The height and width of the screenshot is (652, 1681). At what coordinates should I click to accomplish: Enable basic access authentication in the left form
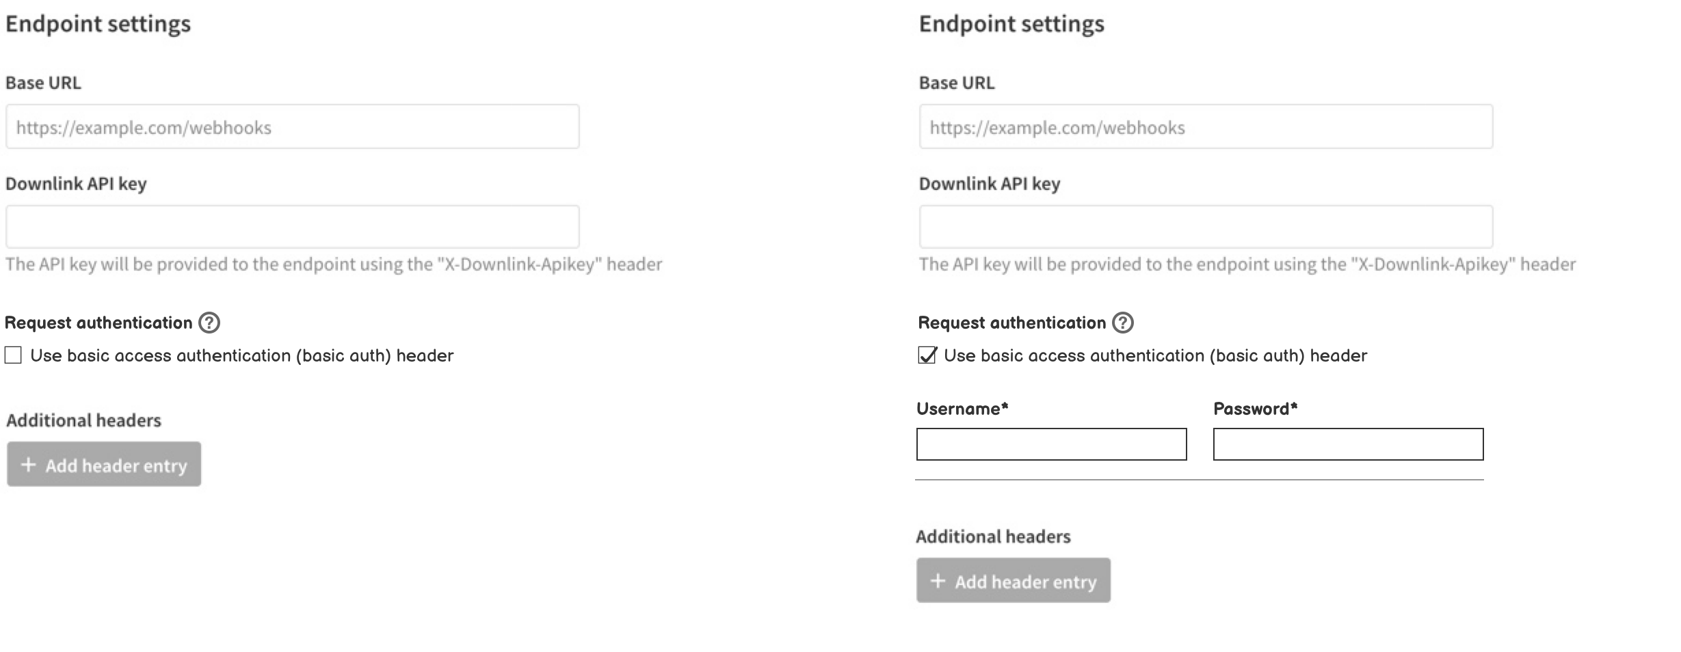click(12, 355)
